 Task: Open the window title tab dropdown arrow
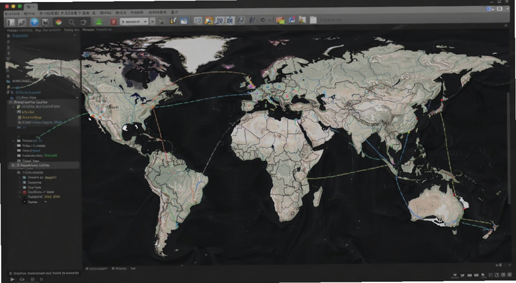(x=34, y=7)
